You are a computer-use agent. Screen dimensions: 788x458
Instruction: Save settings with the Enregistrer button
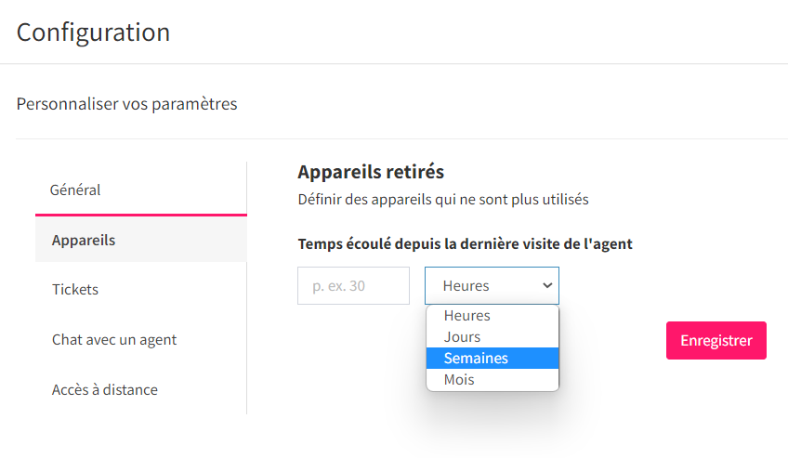pyautogui.click(x=716, y=341)
